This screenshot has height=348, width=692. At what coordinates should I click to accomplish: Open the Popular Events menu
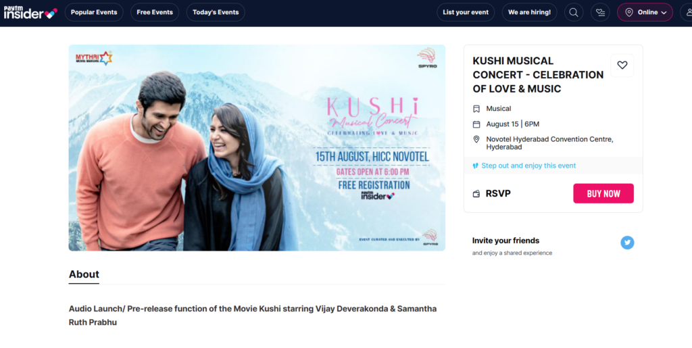point(94,12)
